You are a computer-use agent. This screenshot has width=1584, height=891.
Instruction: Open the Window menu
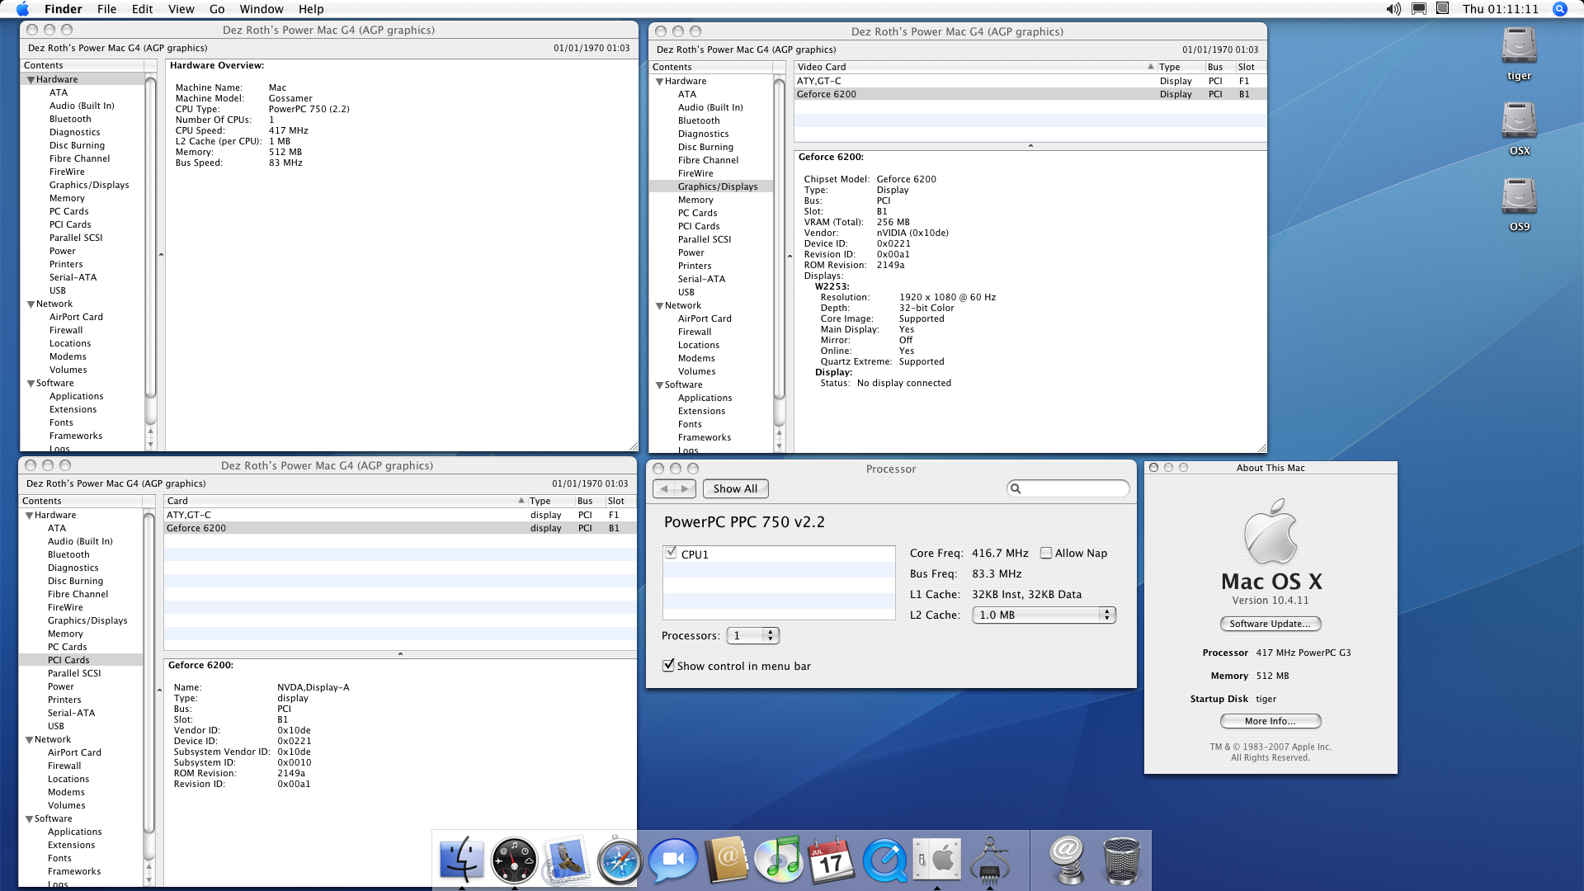pyautogui.click(x=261, y=9)
